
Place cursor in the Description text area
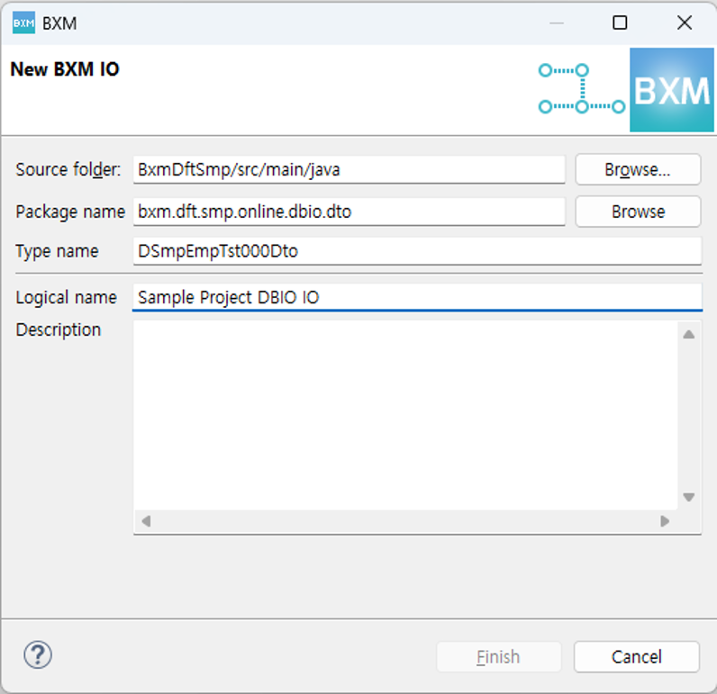[405, 414]
